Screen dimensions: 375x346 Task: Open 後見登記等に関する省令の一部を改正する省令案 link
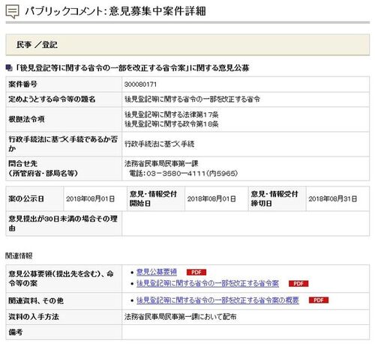(208, 283)
